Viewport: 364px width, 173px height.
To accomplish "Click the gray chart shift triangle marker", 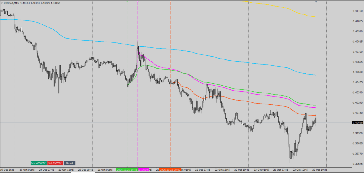I will 316,1.
